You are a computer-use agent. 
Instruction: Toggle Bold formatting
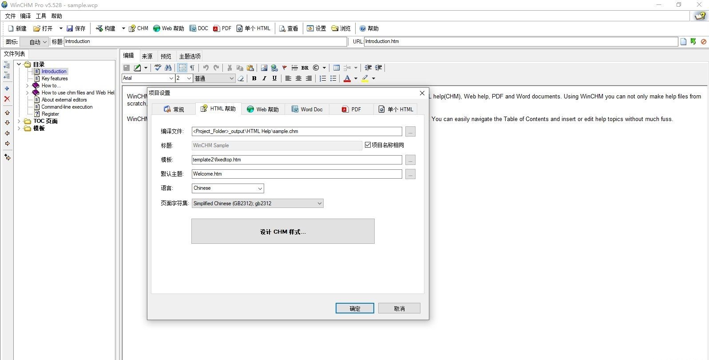[254, 78]
